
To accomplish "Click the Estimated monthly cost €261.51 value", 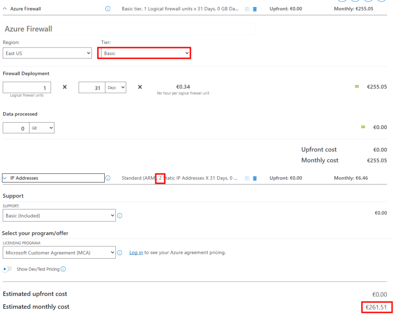I will [x=376, y=307].
